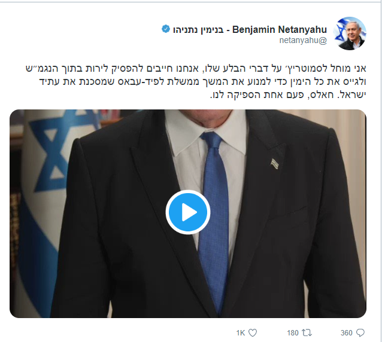View the 180 retweets count
The image size is (382, 342).
point(293,333)
